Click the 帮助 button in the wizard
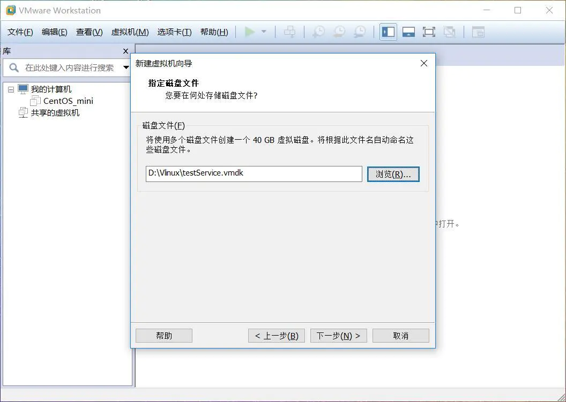Image resolution: width=566 pixels, height=402 pixels. [x=164, y=336]
